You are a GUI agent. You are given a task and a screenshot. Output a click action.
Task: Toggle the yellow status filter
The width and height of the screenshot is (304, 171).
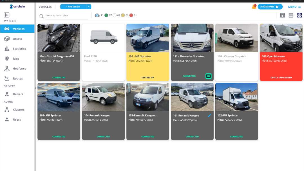point(123,15)
